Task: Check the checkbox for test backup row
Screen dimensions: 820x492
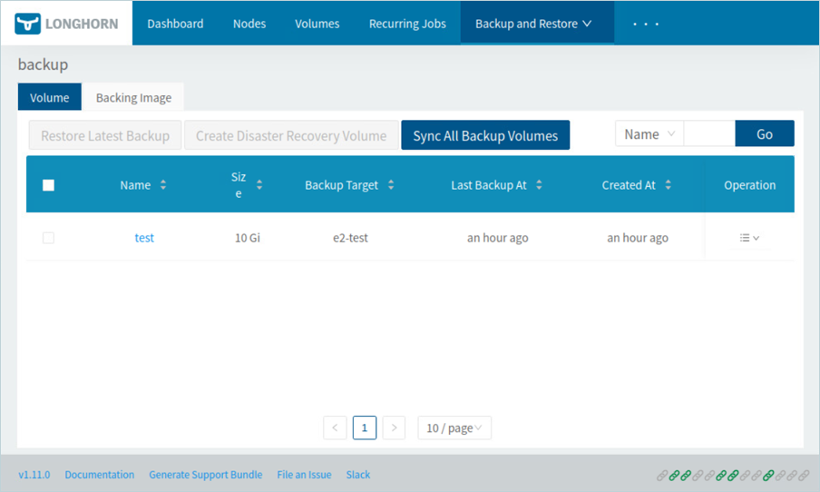Action: coord(49,238)
